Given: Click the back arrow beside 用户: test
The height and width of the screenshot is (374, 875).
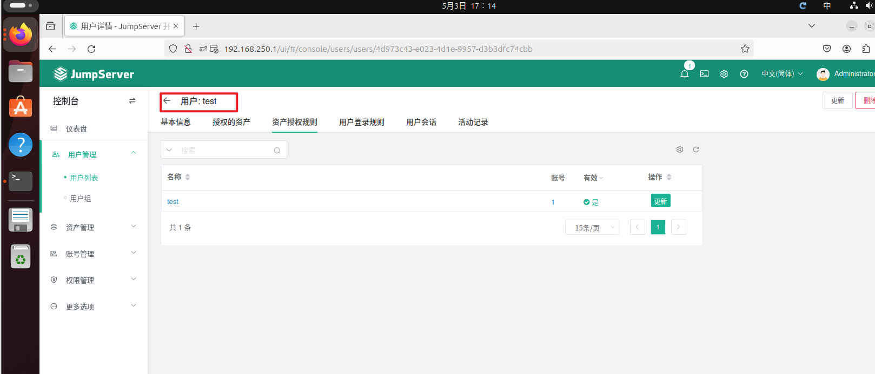Looking at the screenshot, I should (x=167, y=101).
